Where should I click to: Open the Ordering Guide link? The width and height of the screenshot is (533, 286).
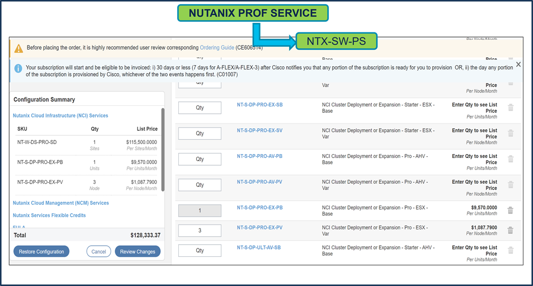point(217,48)
